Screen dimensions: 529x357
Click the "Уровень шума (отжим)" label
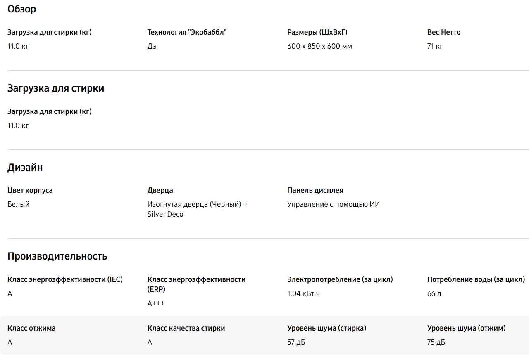(x=466, y=328)
